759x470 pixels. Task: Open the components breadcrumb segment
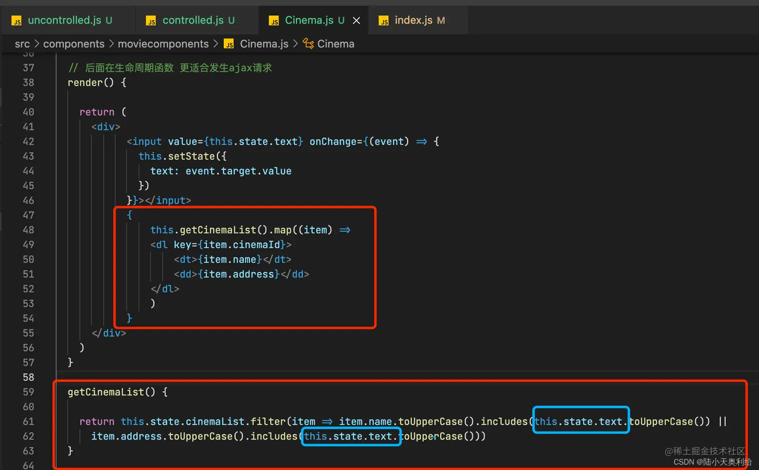pos(74,44)
